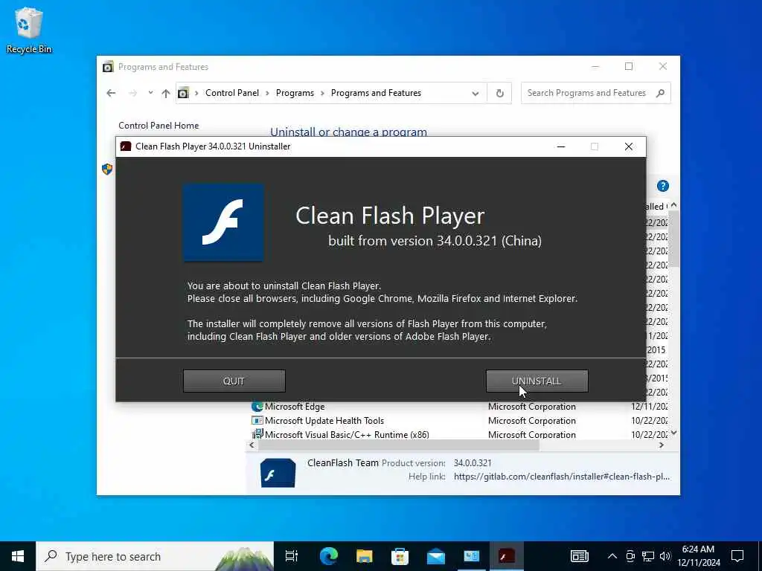Expand the chevron after Control Panel breadcrumb
Viewport: 762px width, 571px height.
pos(267,93)
